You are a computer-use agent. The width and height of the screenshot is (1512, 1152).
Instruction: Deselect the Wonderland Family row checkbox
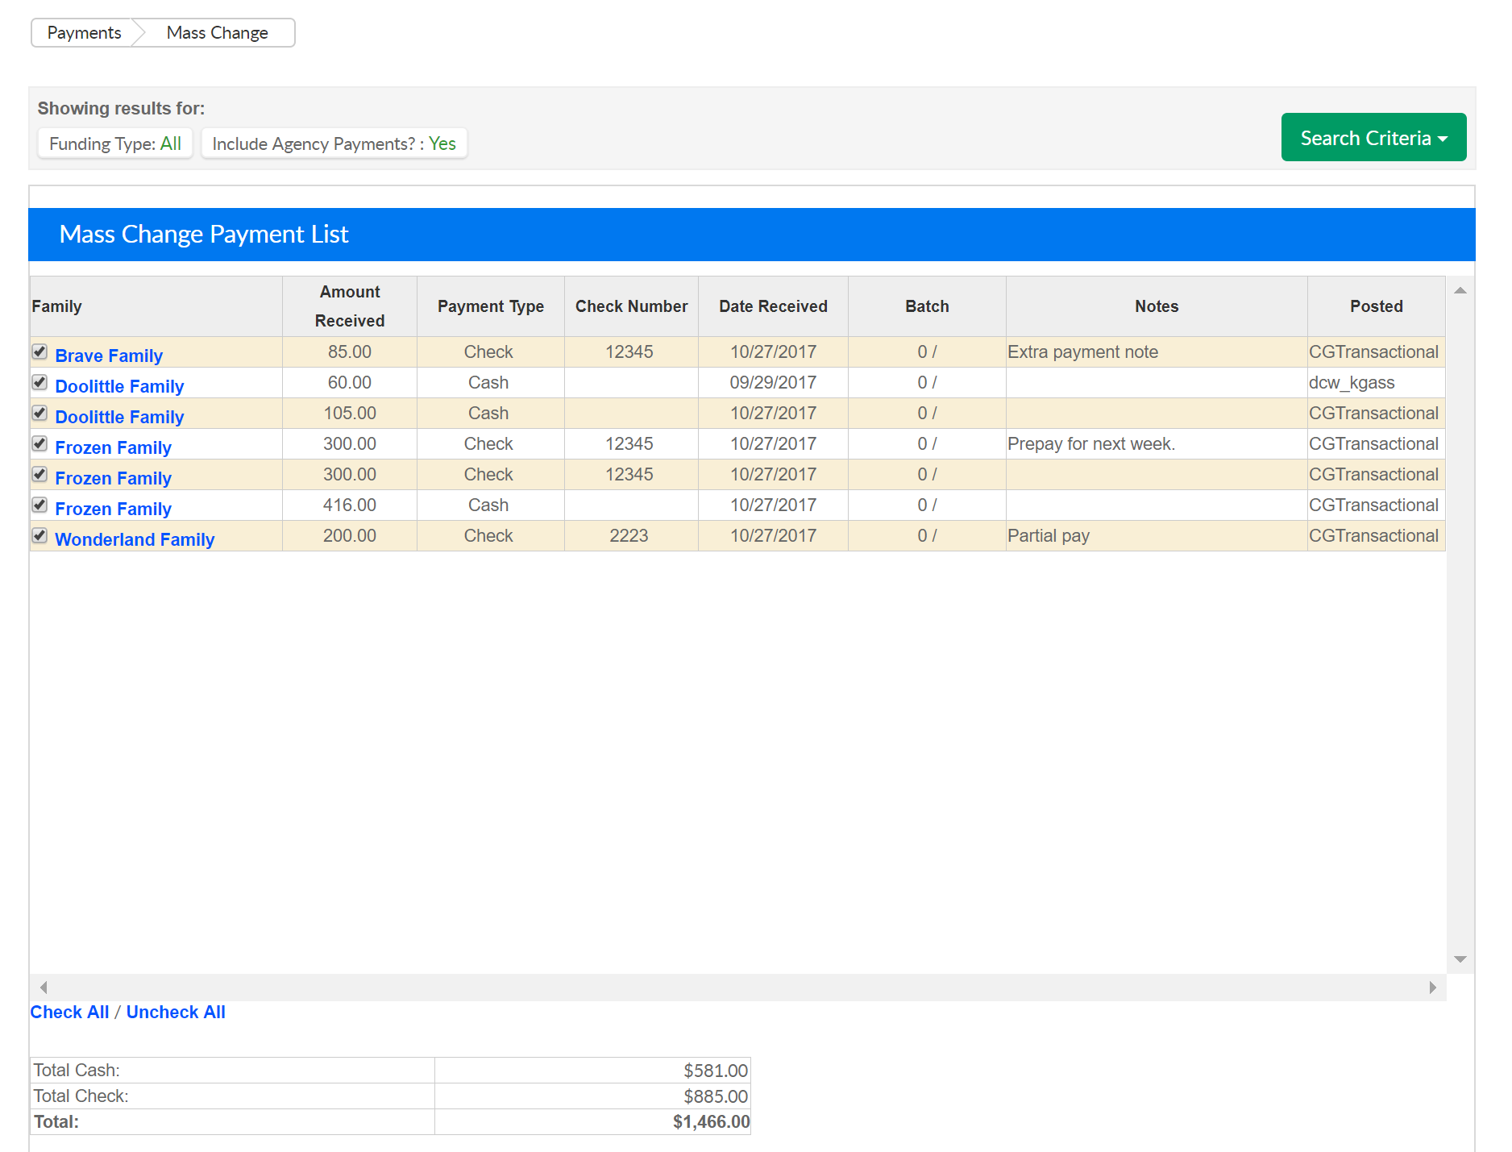39,535
